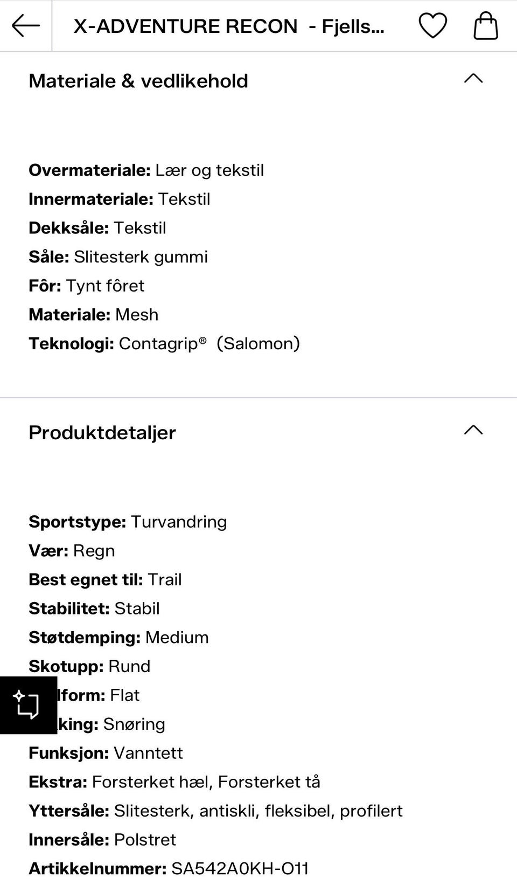Tap the Yttersåle description line
Screen dimensions: 517x892
(215, 811)
